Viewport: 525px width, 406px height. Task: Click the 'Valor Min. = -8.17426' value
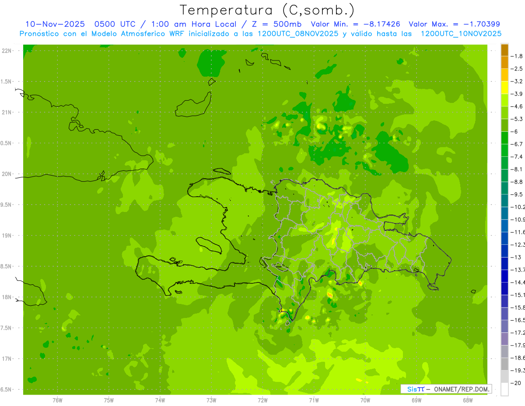point(355,25)
